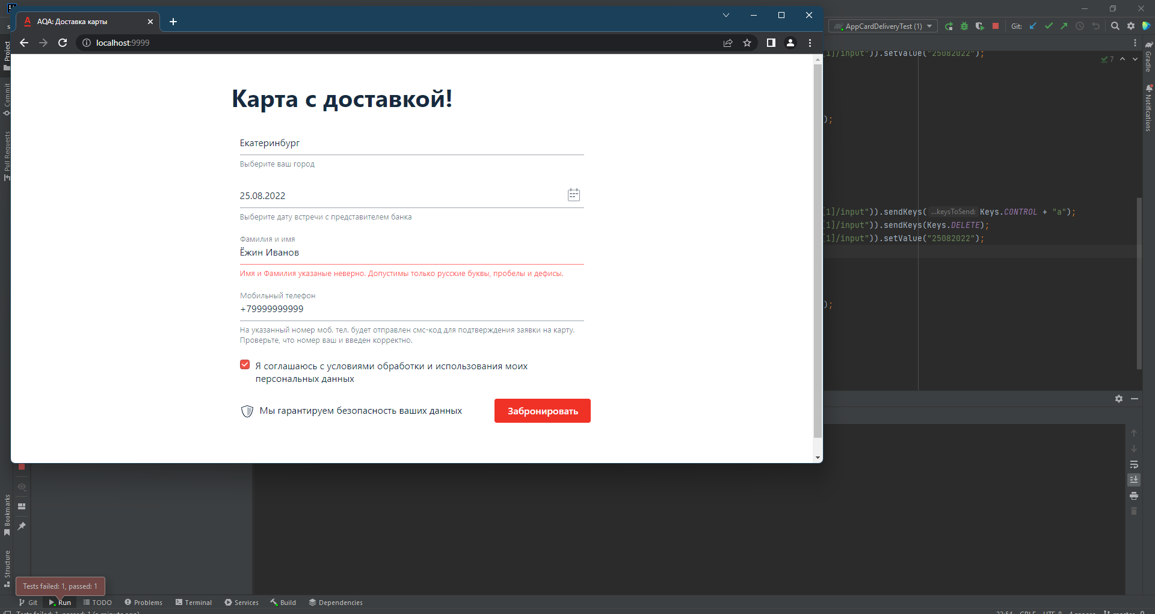Update project from Git

(1033, 26)
